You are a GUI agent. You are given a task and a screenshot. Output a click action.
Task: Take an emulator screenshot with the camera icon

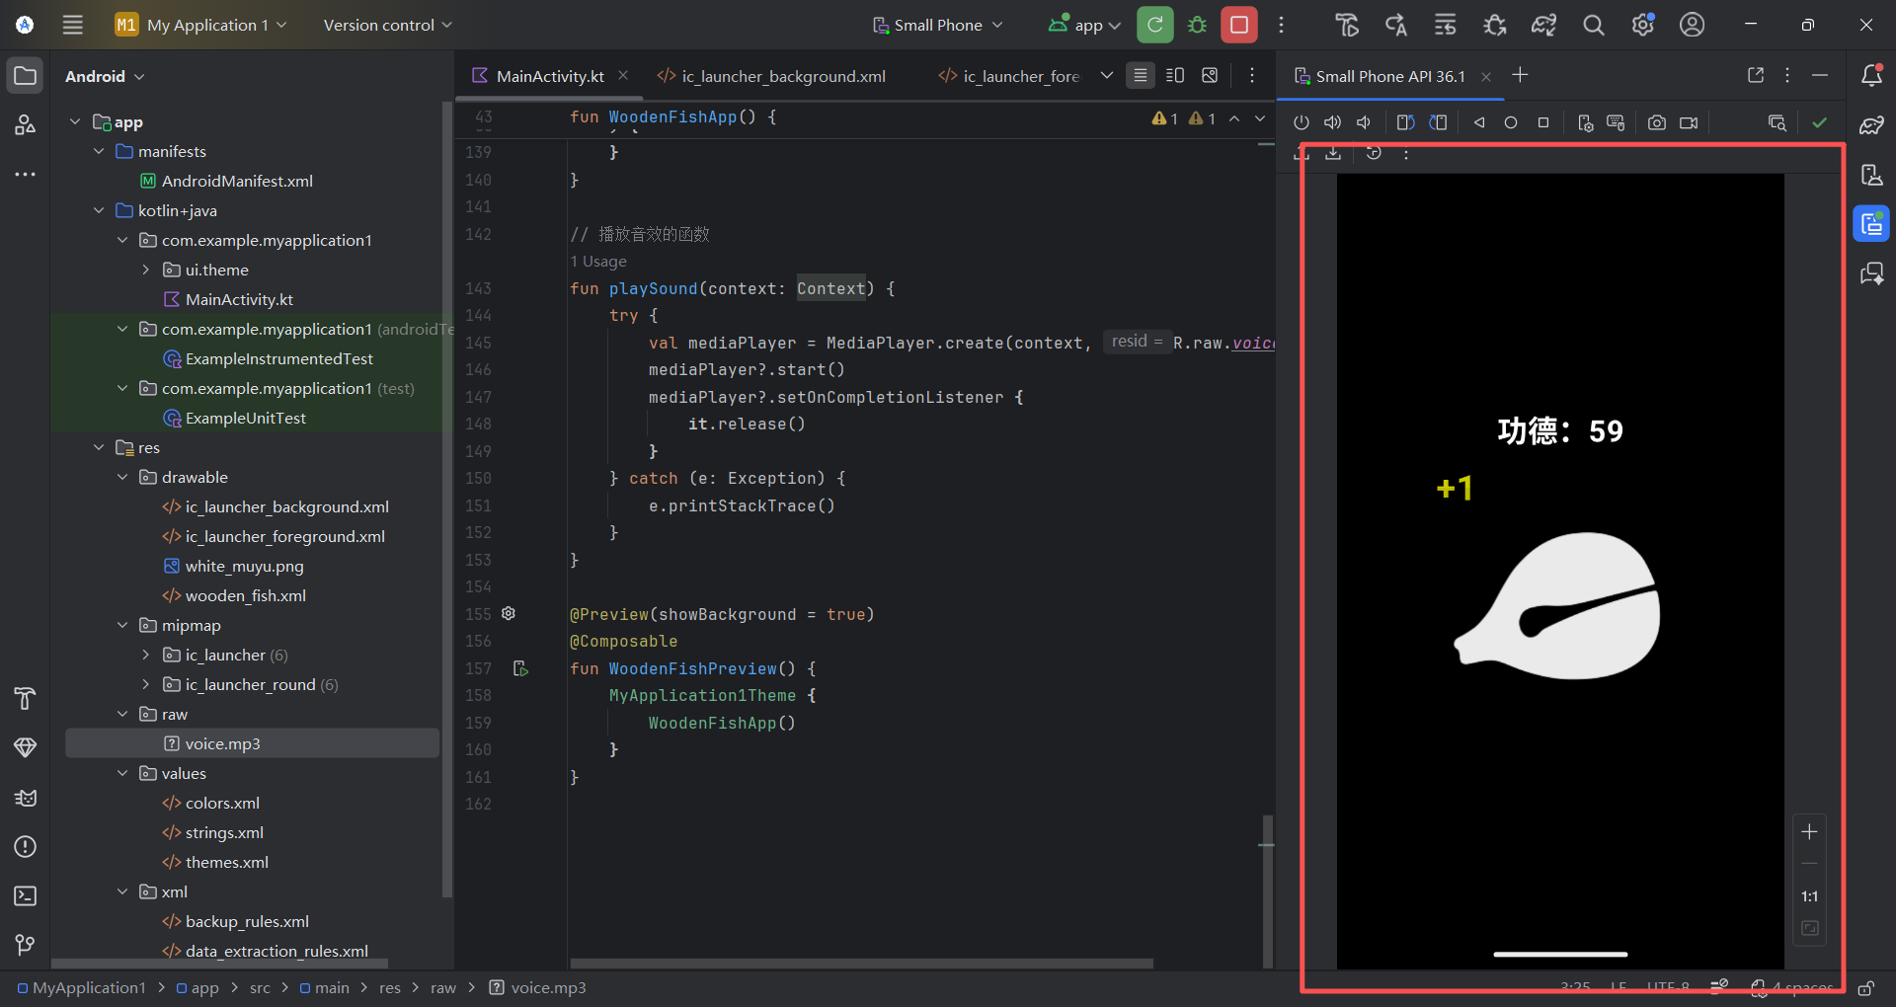[x=1656, y=122]
